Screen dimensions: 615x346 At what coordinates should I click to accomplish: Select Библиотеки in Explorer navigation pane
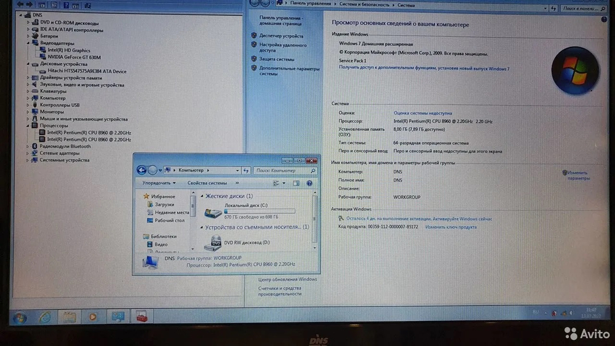[164, 237]
